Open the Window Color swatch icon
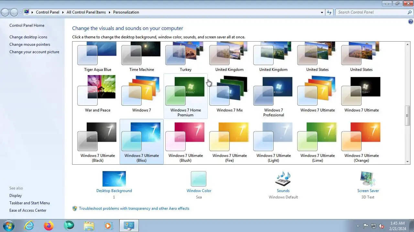 click(x=199, y=179)
